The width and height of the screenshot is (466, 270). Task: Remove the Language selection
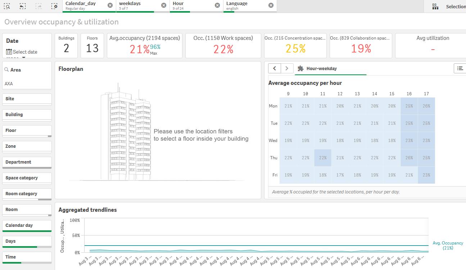tap(271, 5)
